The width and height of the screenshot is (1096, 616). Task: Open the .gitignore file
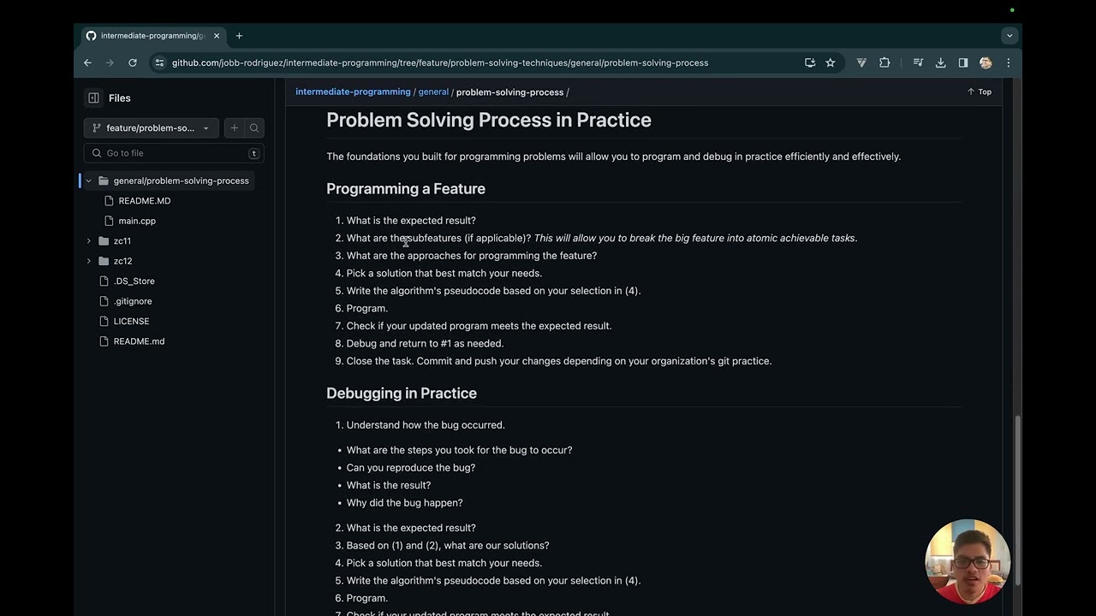[x=133, y=301]
